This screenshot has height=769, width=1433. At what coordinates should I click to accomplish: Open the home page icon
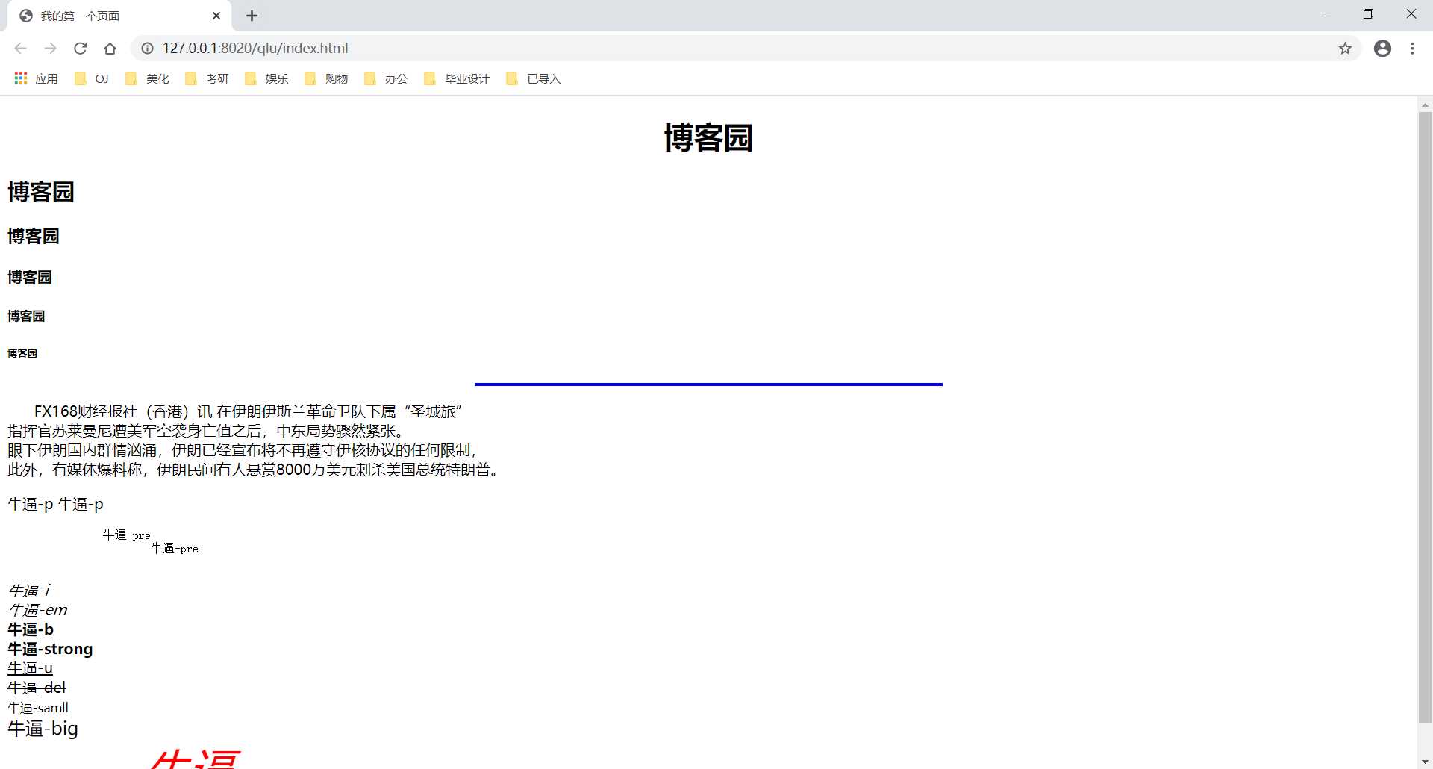(110, 49)
